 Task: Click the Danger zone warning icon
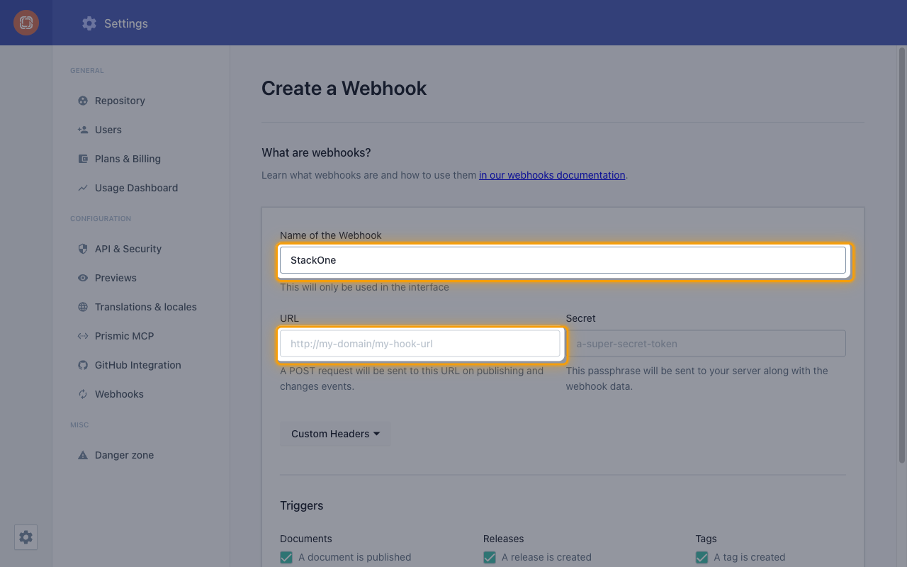83,455
